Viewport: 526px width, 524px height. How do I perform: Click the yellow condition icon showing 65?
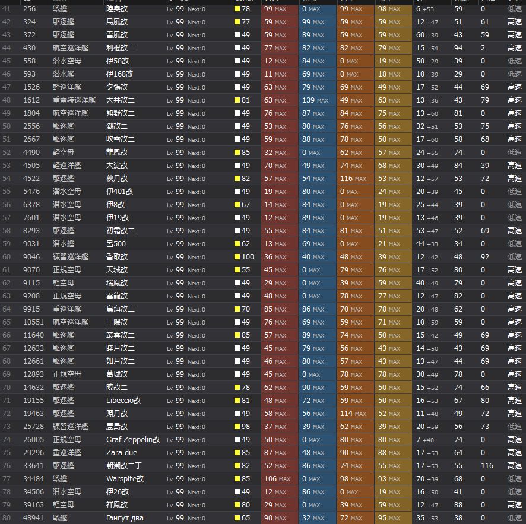pyautogui.click(x=237, y=518)
